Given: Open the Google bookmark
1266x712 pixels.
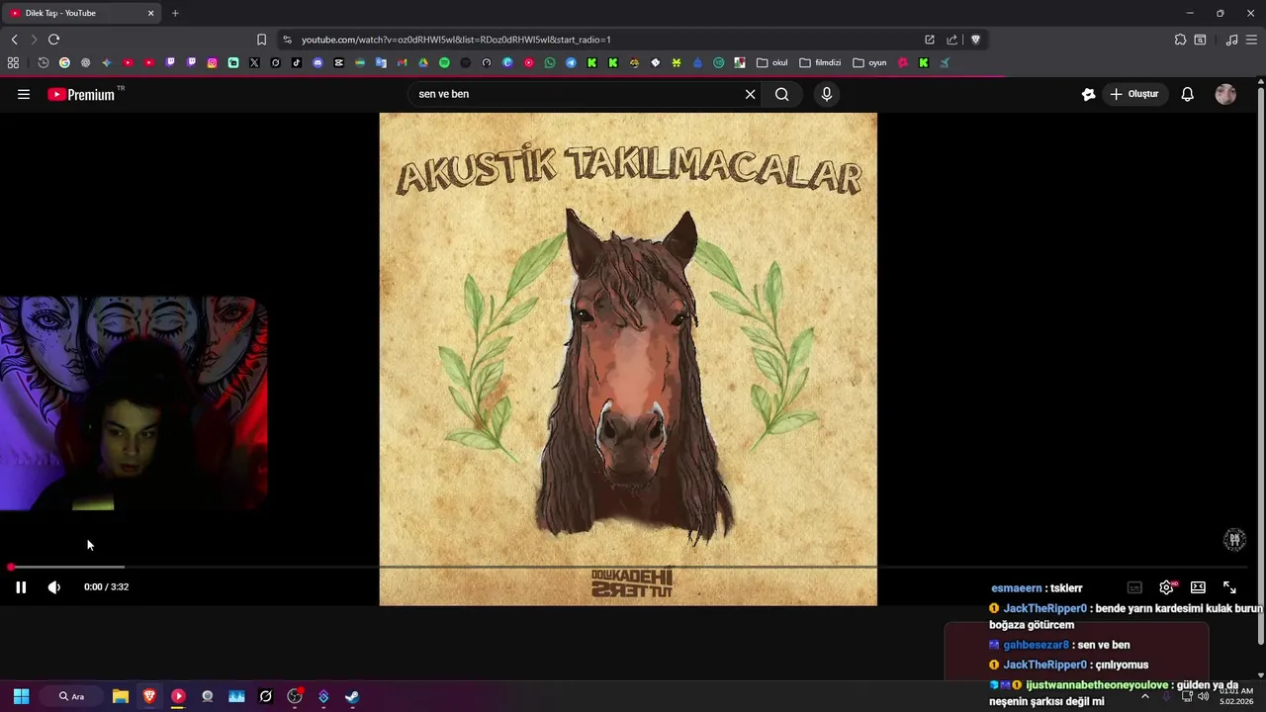Looking at the screenshot, I should 64,62.
